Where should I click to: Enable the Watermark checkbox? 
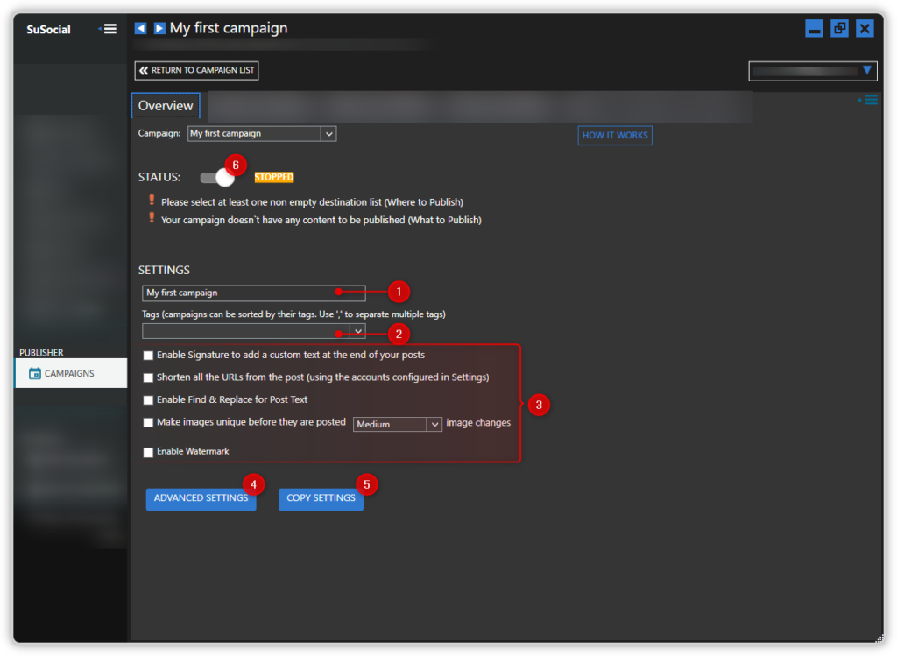pos(148,453)
